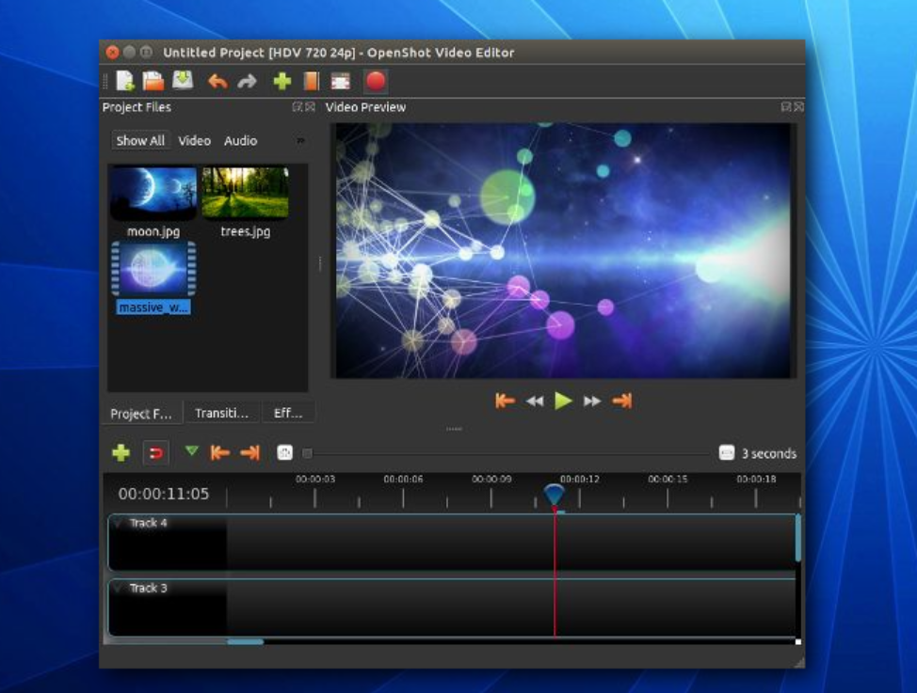Image resolution: width=917 pixels, height=693 pixels.
Task: Open the profile chooser orange icon
Action: tap(311, 81)
